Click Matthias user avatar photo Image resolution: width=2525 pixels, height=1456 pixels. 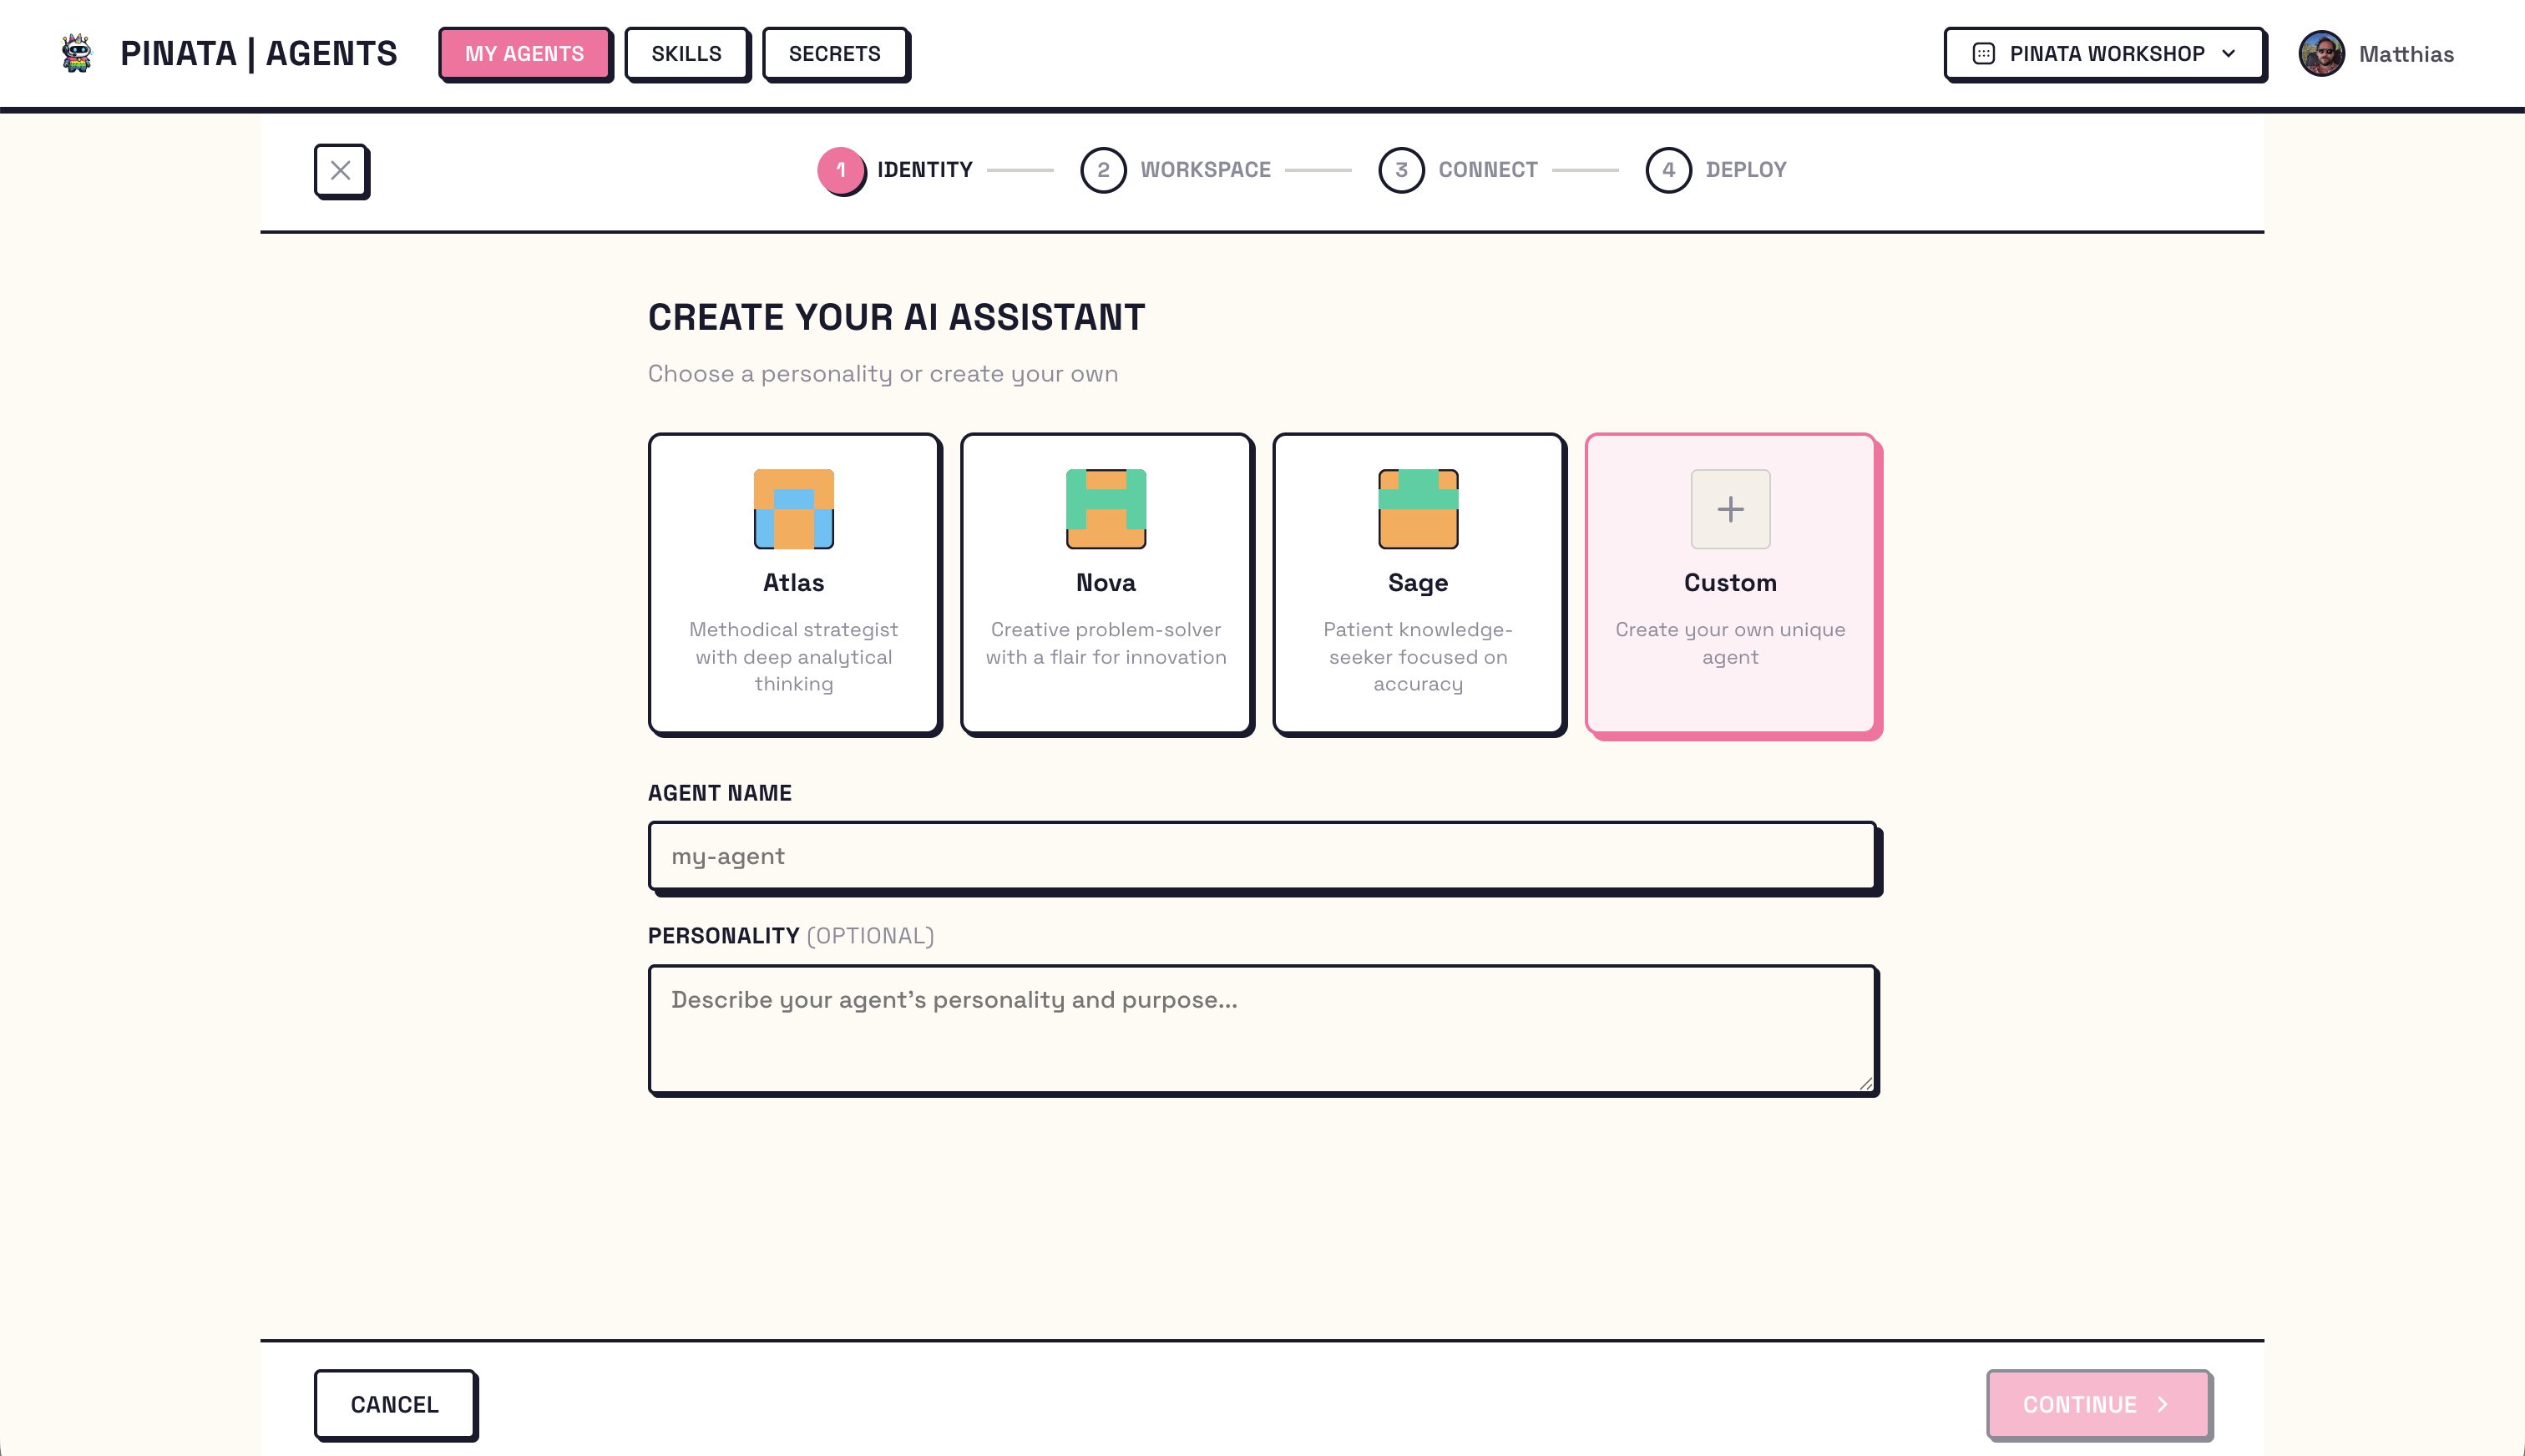click(x=2321, y=53)
